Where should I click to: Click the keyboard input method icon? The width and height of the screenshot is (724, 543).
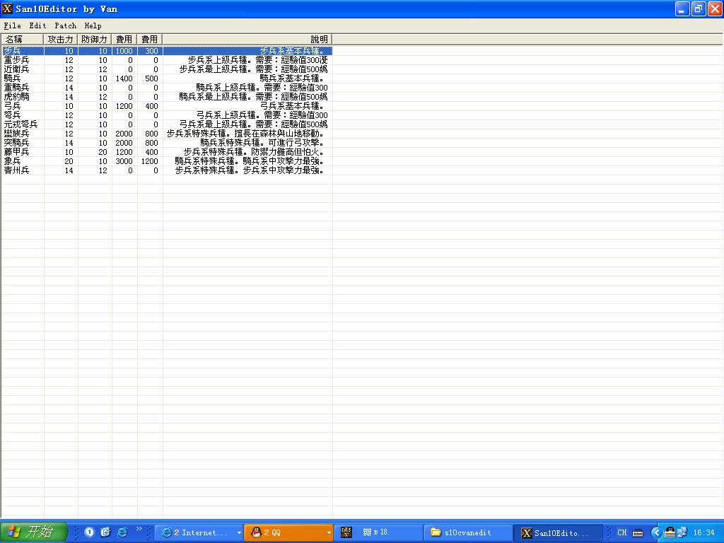pos(638,533)
